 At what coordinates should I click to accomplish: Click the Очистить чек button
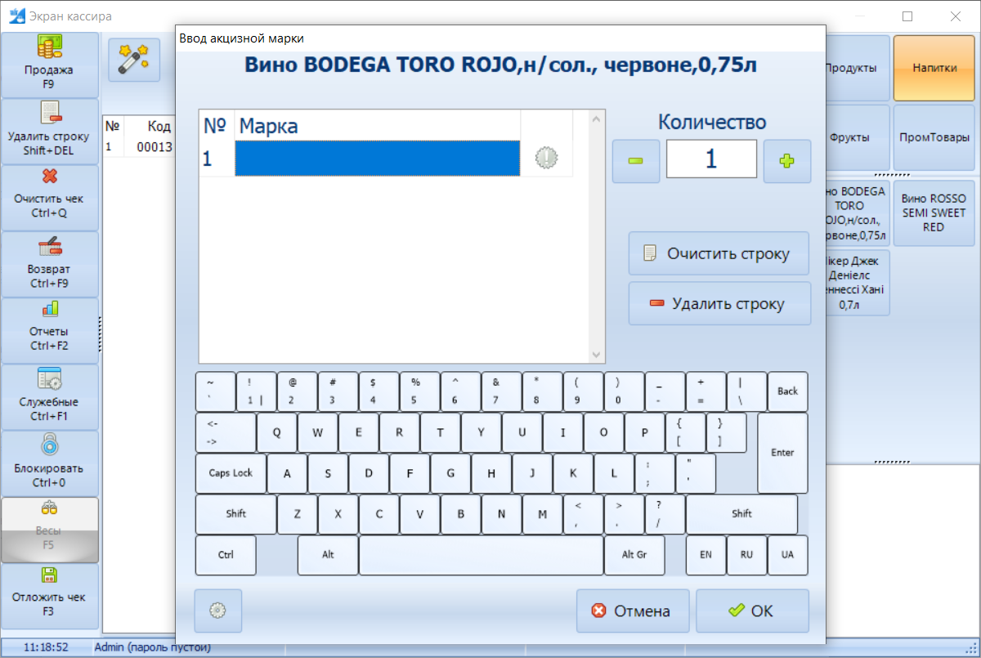pyautogui.click(x=50, y=197)
